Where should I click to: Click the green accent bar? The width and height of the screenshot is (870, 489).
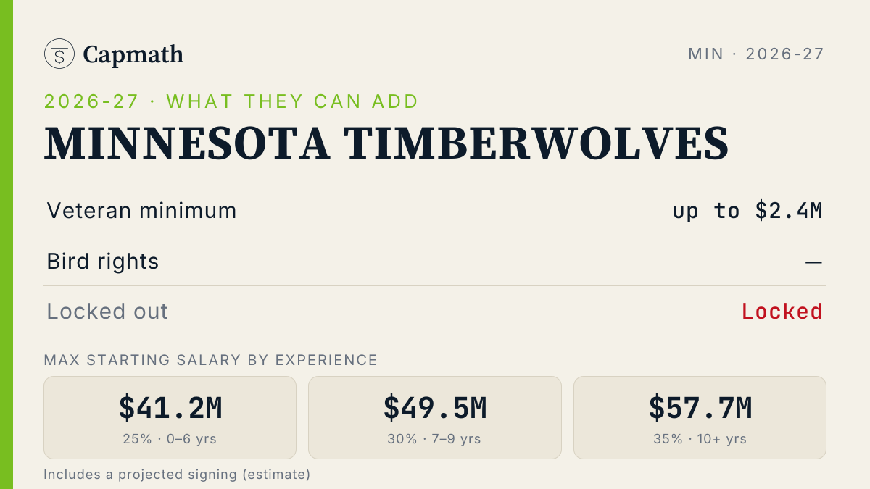click(x=7, y=244)
